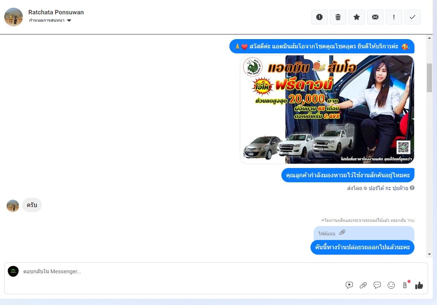Send a thumbs-up like
437x305 pixels.
pyautogui.click(x=419, y=285)
